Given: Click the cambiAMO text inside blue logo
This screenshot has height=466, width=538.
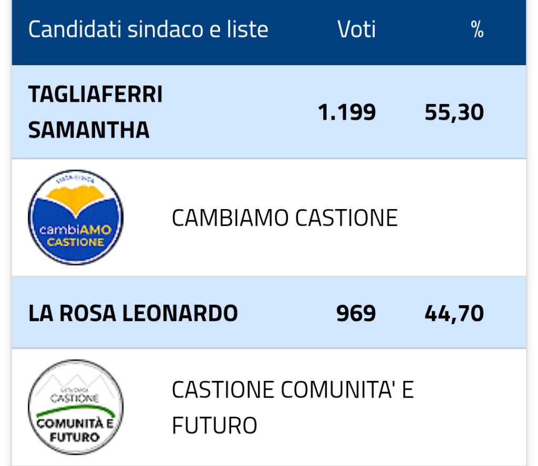Looking at the screenshot, I should click(x=76, y=230).
